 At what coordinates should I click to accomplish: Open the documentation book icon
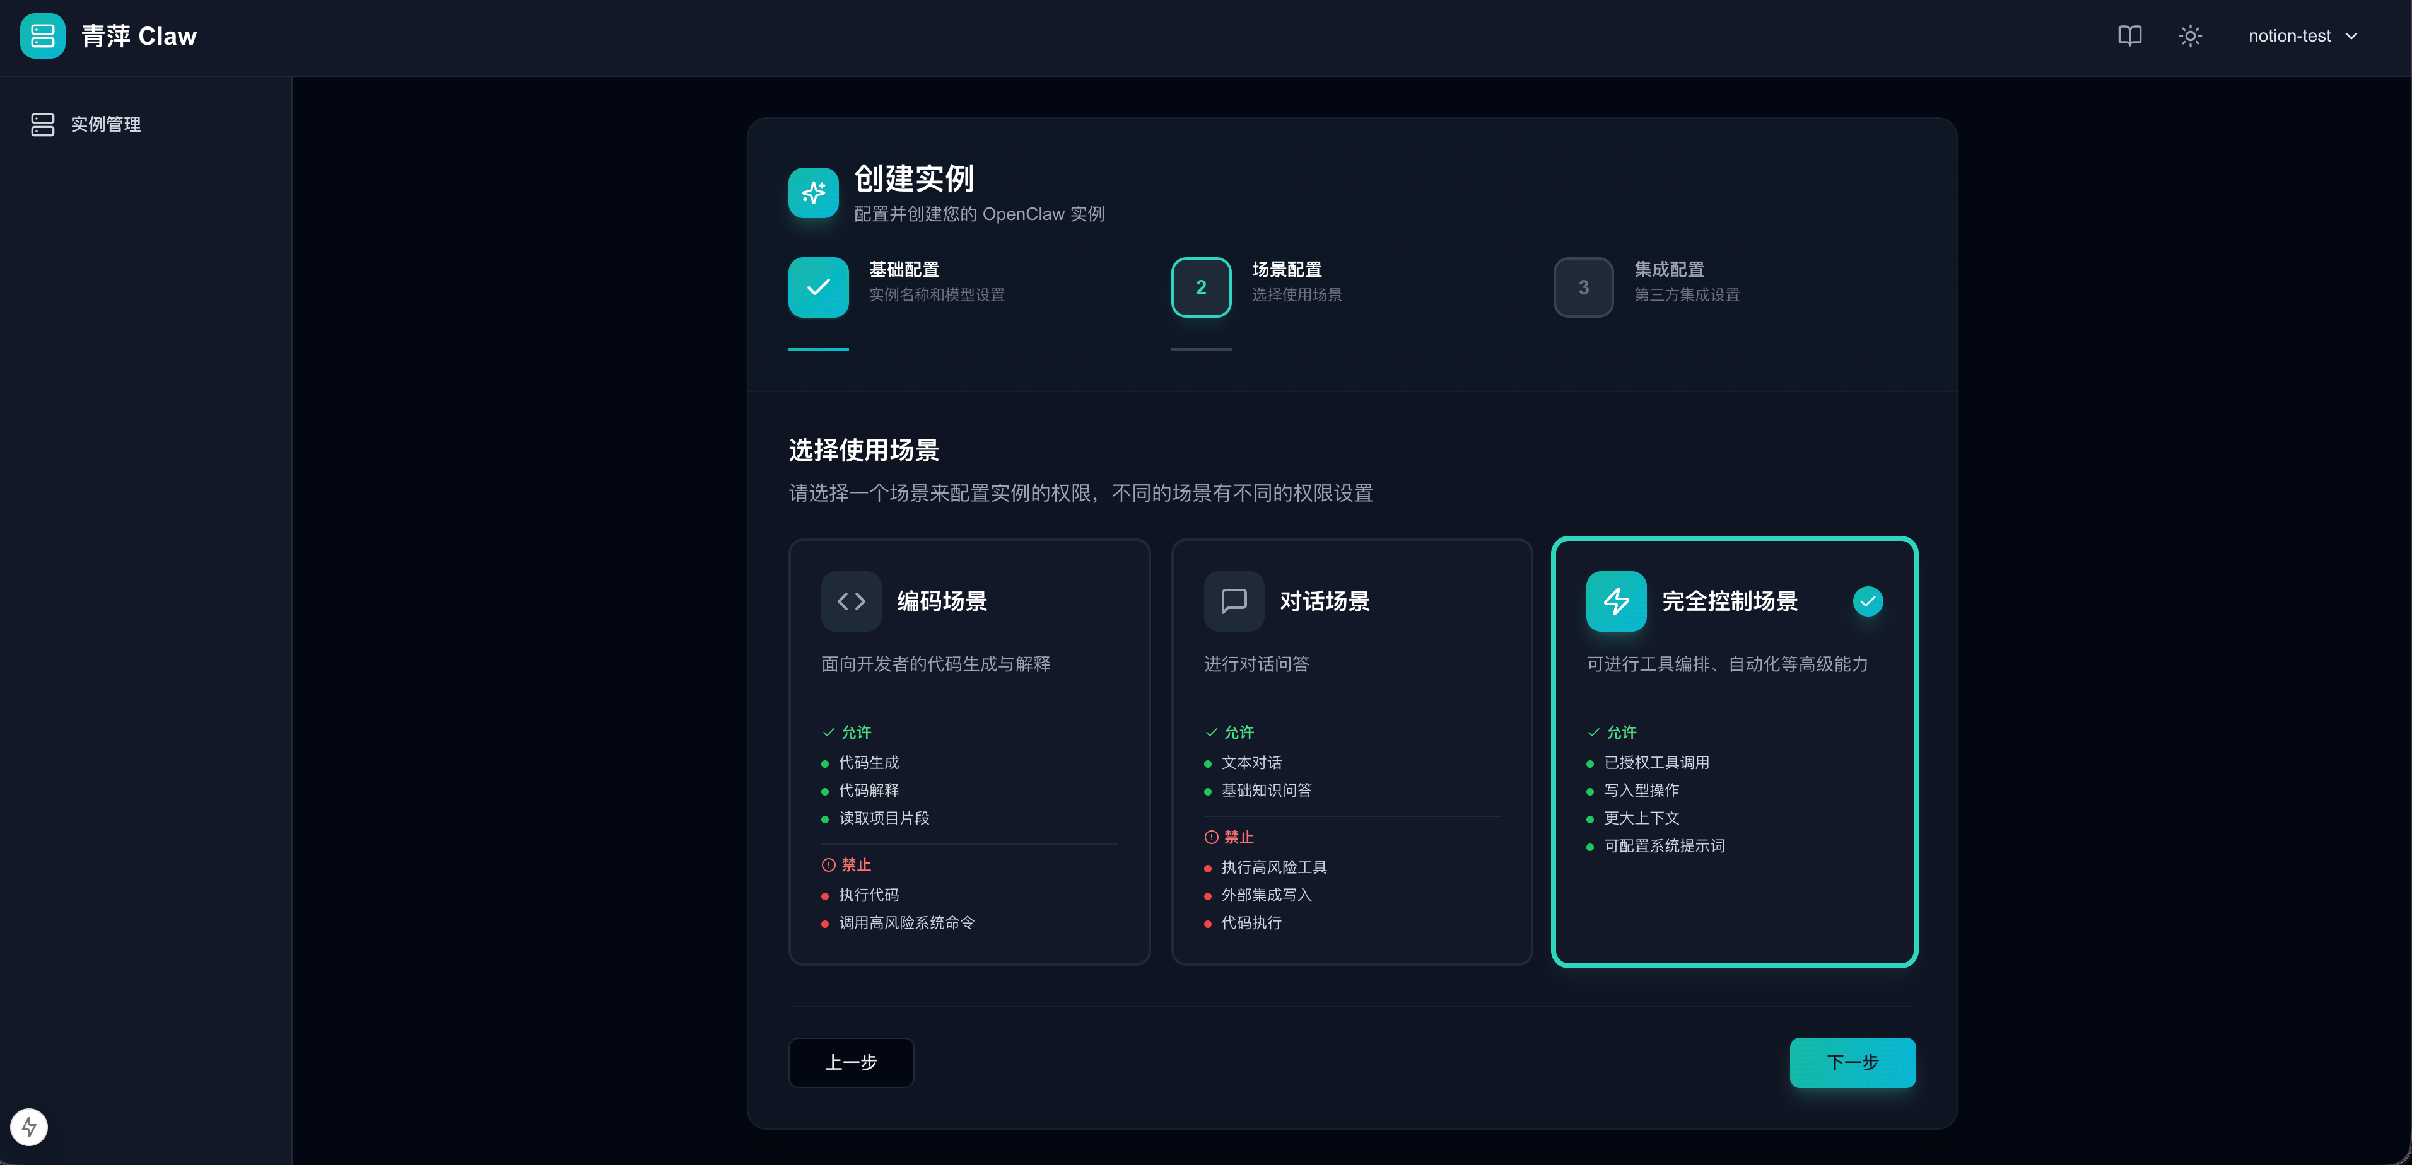(2129, 35)
